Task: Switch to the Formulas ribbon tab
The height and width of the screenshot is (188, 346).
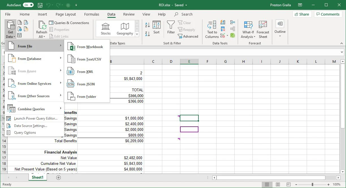Action: [x=92, y=14]
